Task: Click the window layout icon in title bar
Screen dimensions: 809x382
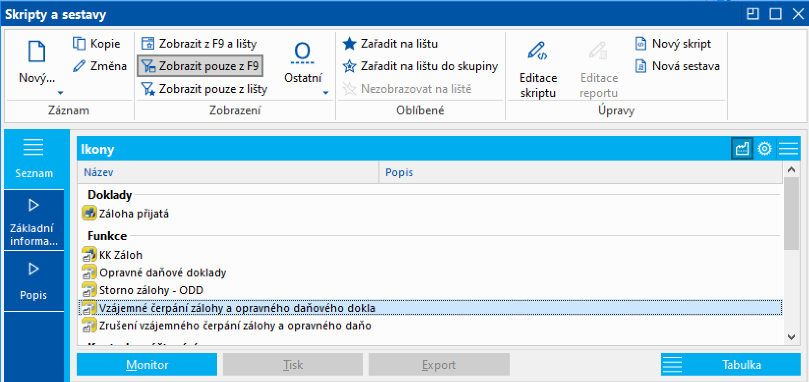Action: click(x=753, y=14)
